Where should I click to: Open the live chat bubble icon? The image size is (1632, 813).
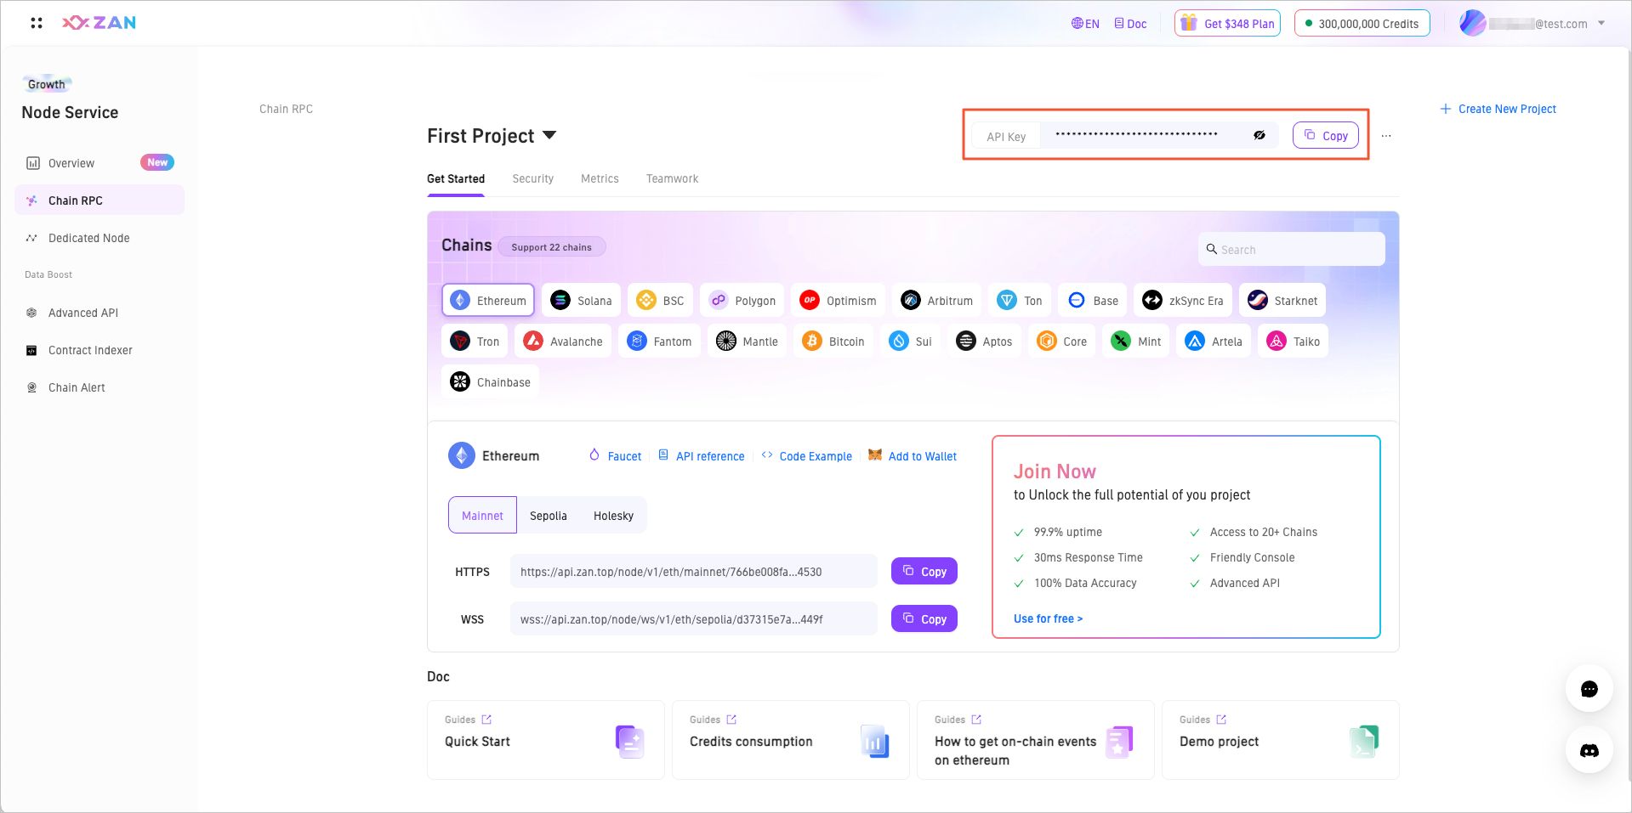point(1589,689)
